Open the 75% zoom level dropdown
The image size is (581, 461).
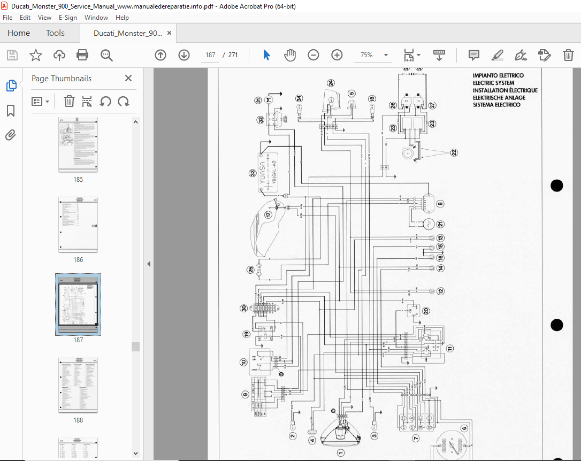click(x=386, y=55)
